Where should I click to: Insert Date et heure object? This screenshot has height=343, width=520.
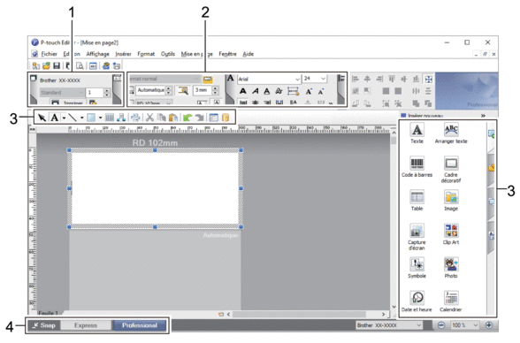tap(417, 301)
